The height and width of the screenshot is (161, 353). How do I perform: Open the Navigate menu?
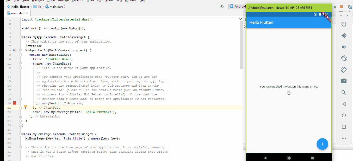pos(38,1)
